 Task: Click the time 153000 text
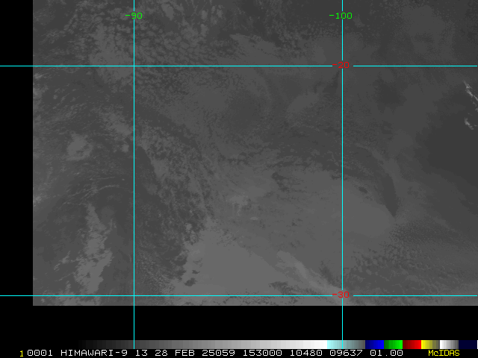point(262,353)
